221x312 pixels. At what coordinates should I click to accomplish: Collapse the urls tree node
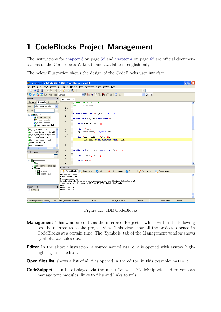(x=32, y=168)
